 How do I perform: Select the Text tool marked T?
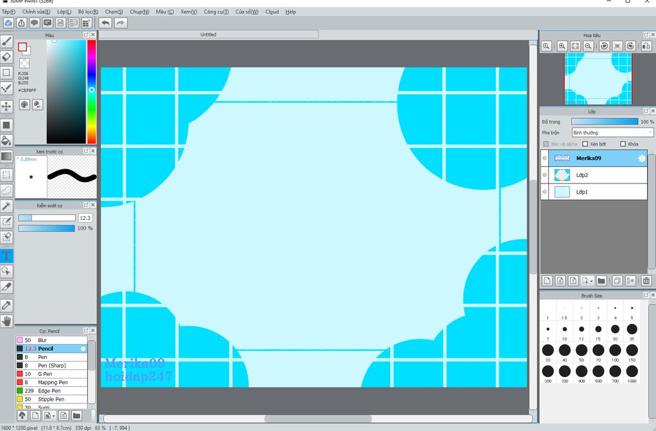pos(6,255)
